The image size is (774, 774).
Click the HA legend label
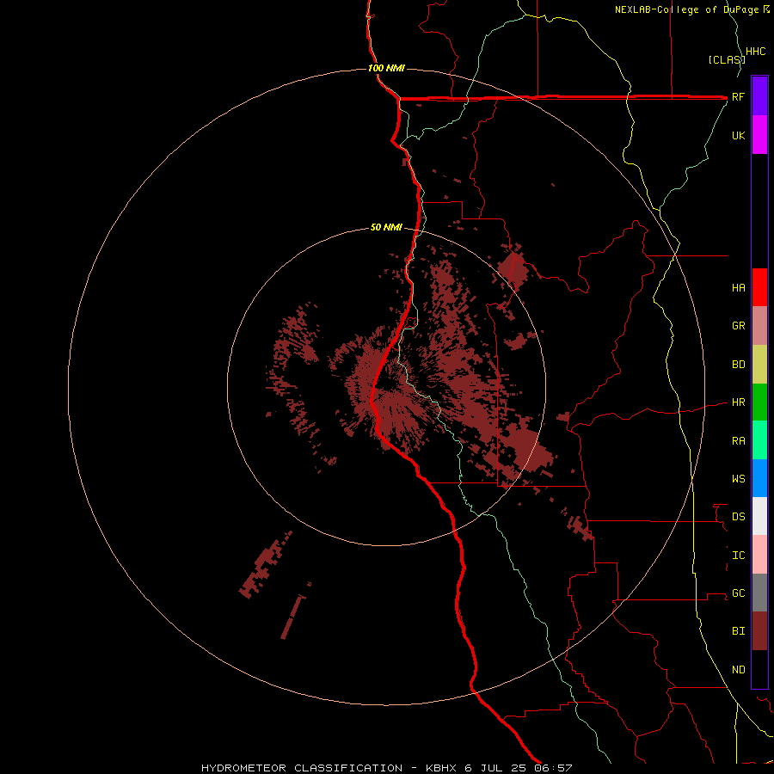[738, 287]
